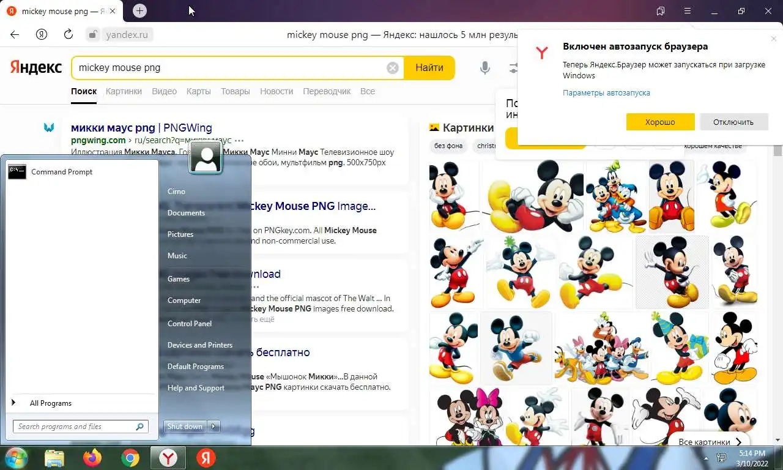Screen dimensions: 783x470
Task: Click the Shut down button
Action: 185,427
